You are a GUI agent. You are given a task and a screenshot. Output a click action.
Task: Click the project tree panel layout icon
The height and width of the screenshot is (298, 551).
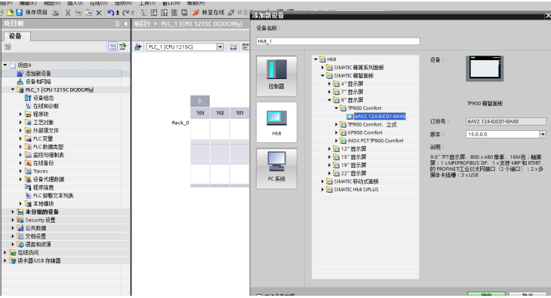117,24
